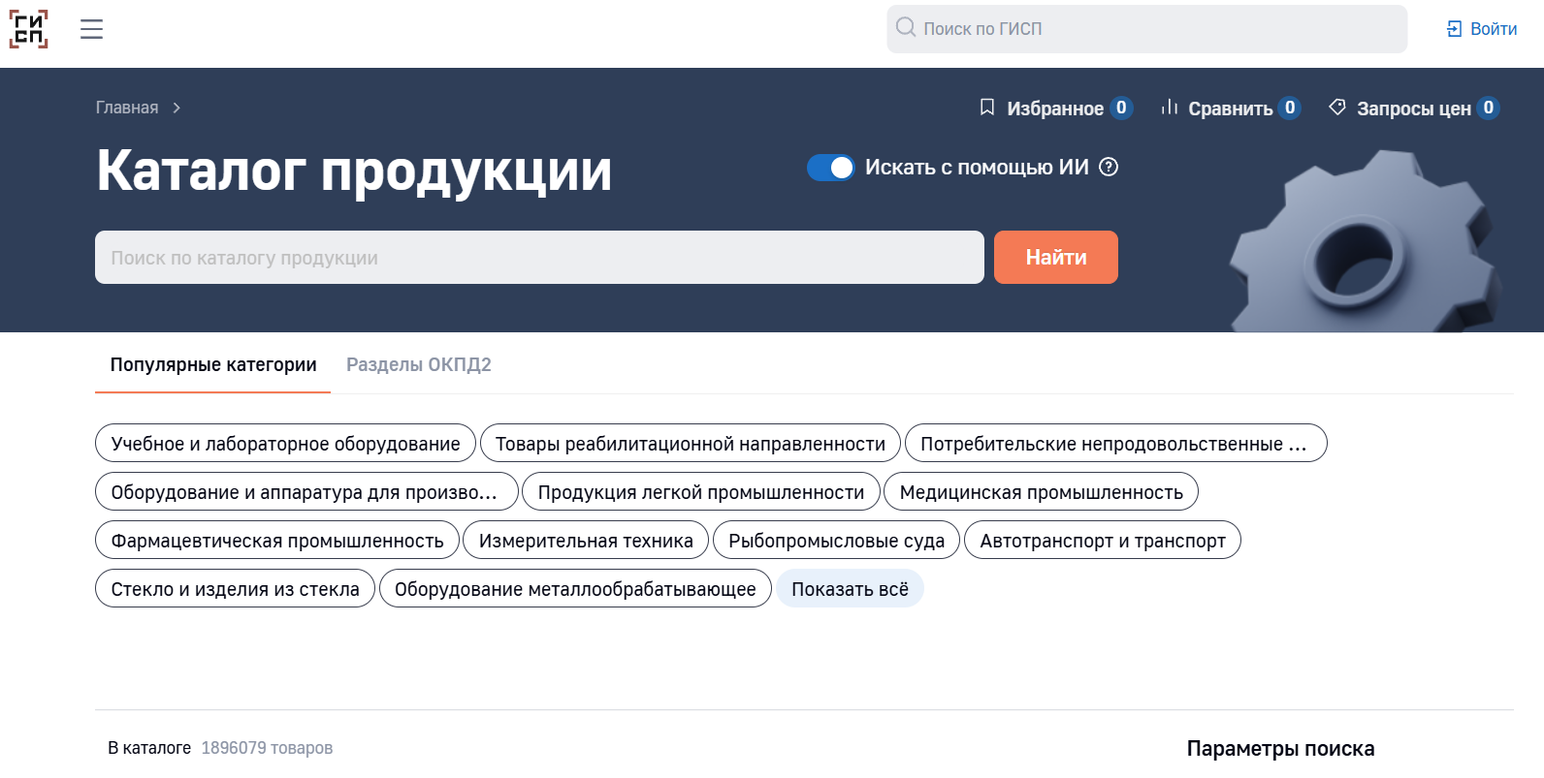Select Измерительная техника category
Viewport: 1544px width, 778px height.
pos(586,540)
